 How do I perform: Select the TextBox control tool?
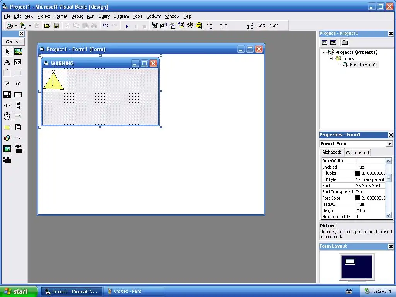(x=18, y=62)
